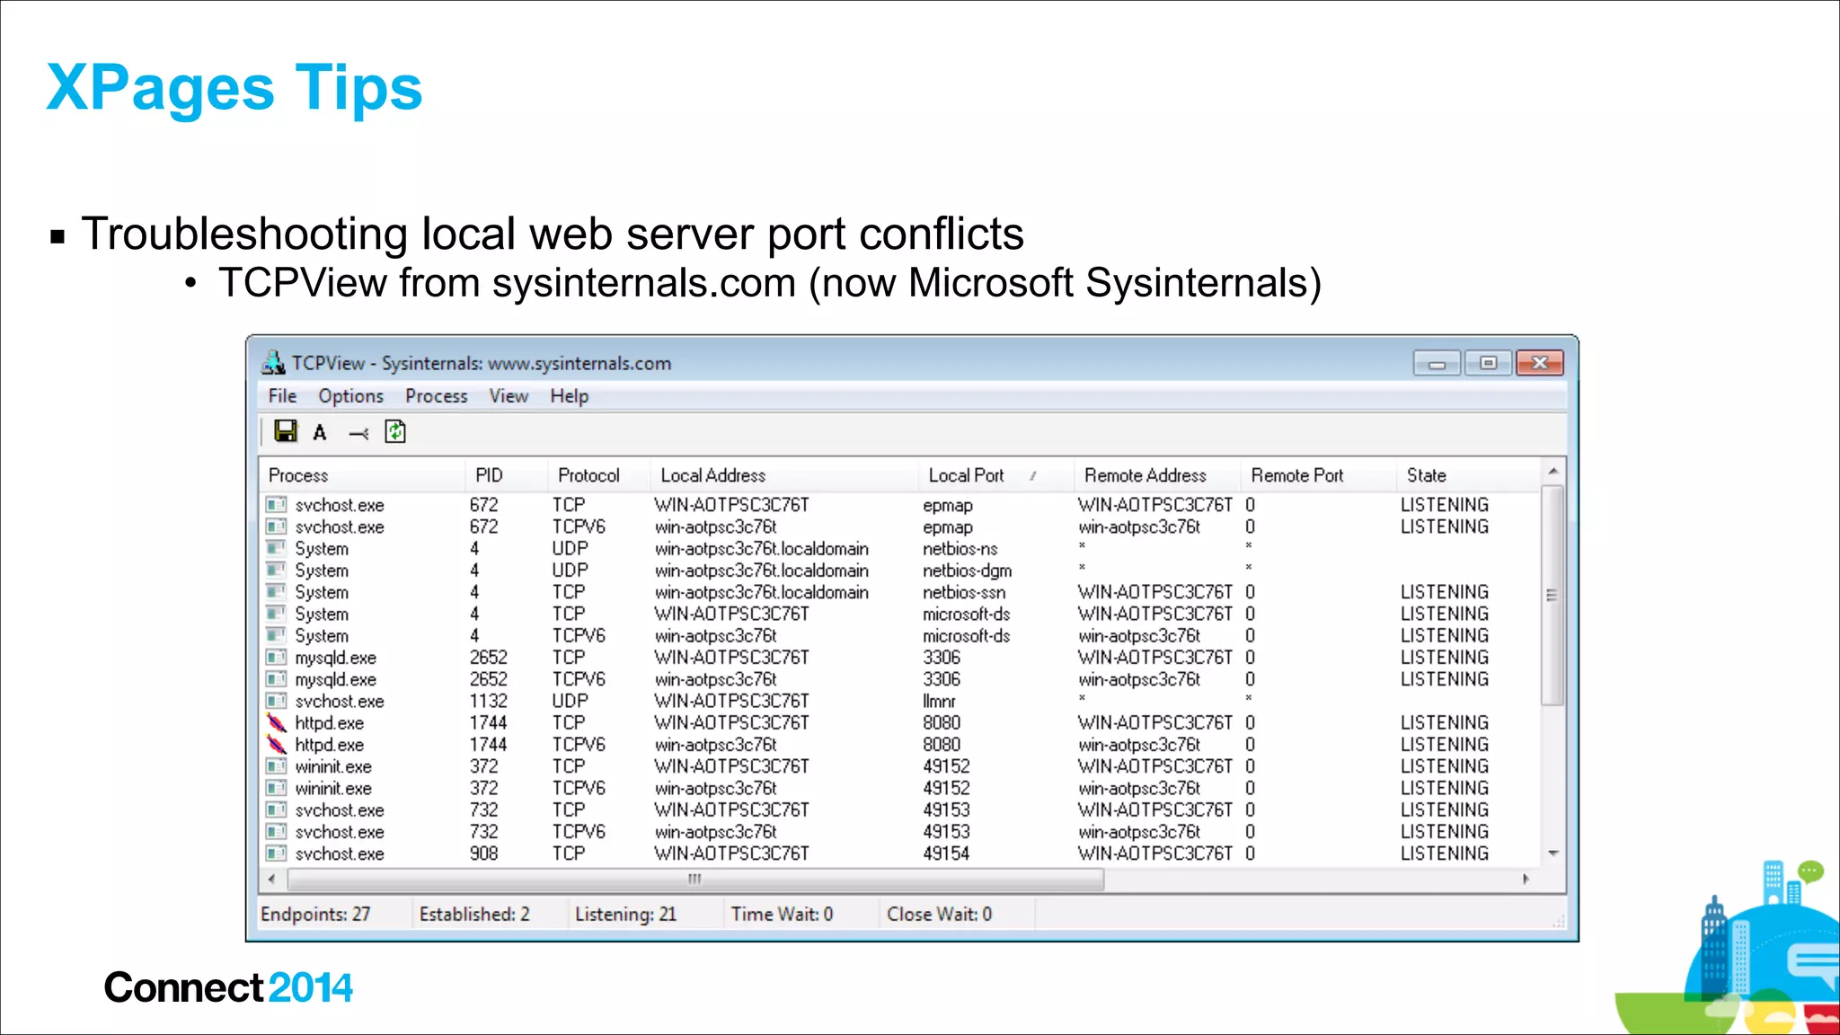Minimize the TCPView window
1840x1035 pixels.
1437,363
